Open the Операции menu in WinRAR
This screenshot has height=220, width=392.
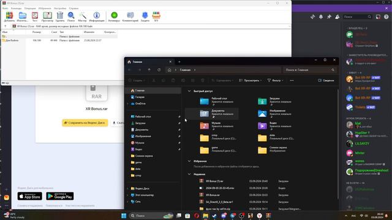30,8
